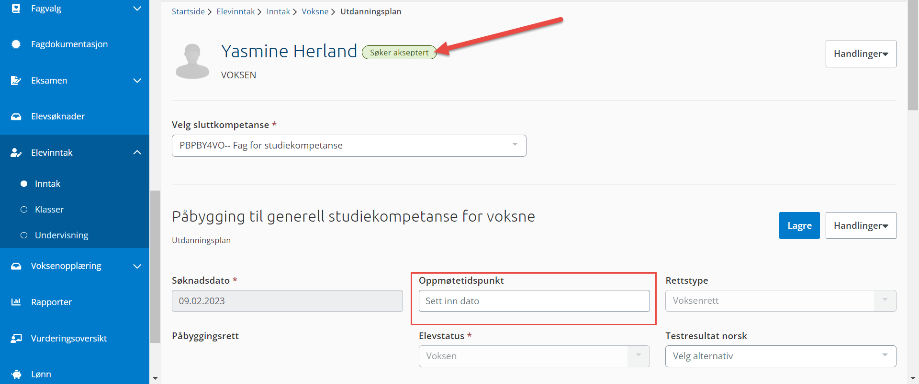The width and height of the screenshot is (919, 384).
Task: Go to Startside breadcrumb link
Action: coord(188,11)
